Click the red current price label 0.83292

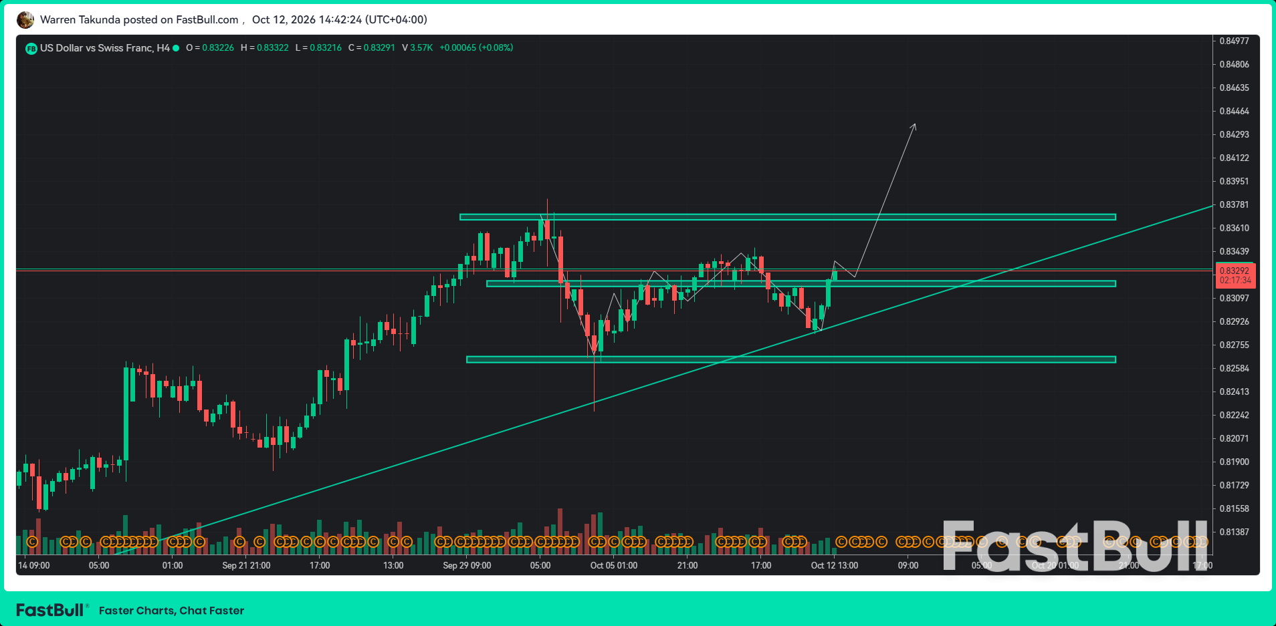(x=1235, y=275)
